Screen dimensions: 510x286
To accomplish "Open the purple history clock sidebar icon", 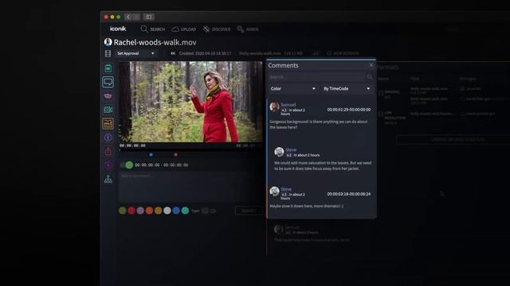I will point(108,165).
